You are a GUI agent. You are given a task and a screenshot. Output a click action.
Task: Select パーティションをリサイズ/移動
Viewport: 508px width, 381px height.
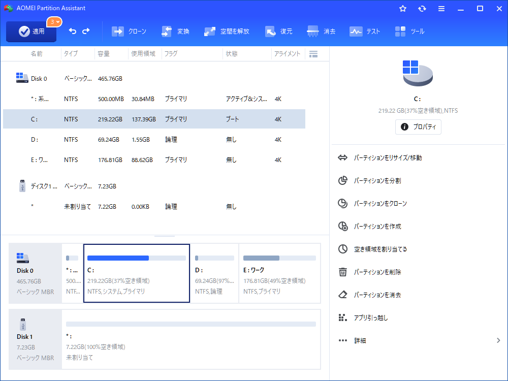(x=388, y=158)
